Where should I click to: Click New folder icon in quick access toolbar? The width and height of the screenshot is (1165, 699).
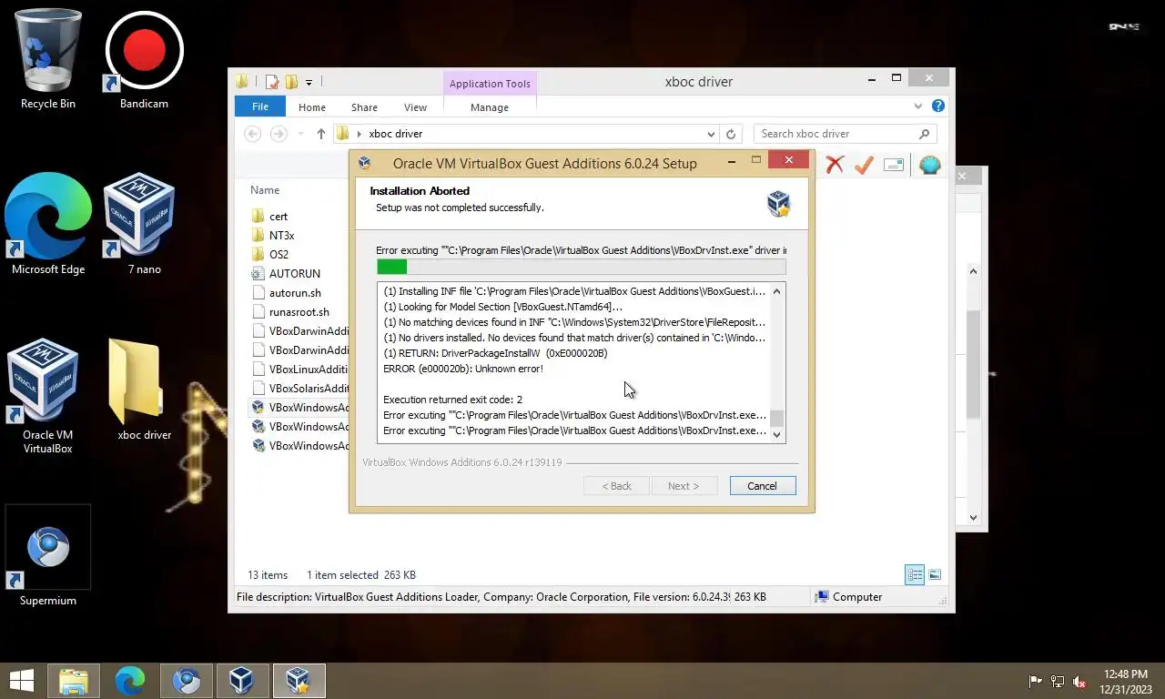coord(292,82)
